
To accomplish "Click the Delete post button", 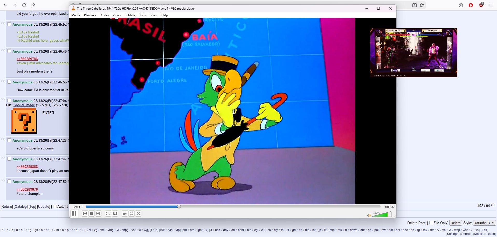I will 455,223.
